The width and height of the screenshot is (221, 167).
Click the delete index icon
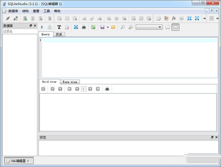click(x=100, y=18)
